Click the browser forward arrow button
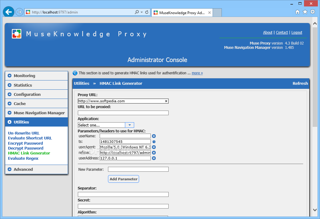 click(x=19, y=12)
